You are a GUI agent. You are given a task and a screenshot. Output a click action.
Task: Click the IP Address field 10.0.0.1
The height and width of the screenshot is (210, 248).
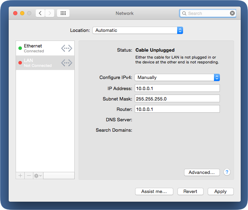click(177, 88)
